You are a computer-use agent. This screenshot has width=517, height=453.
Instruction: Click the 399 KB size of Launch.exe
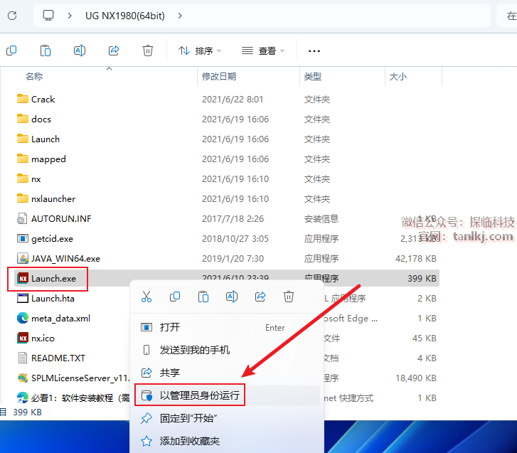[422, 279]
